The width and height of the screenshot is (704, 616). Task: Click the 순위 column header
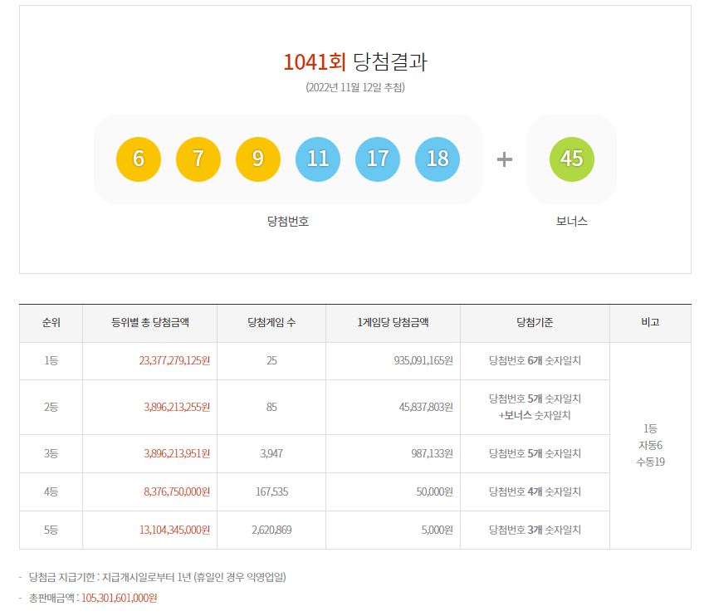tap(51, 322)
